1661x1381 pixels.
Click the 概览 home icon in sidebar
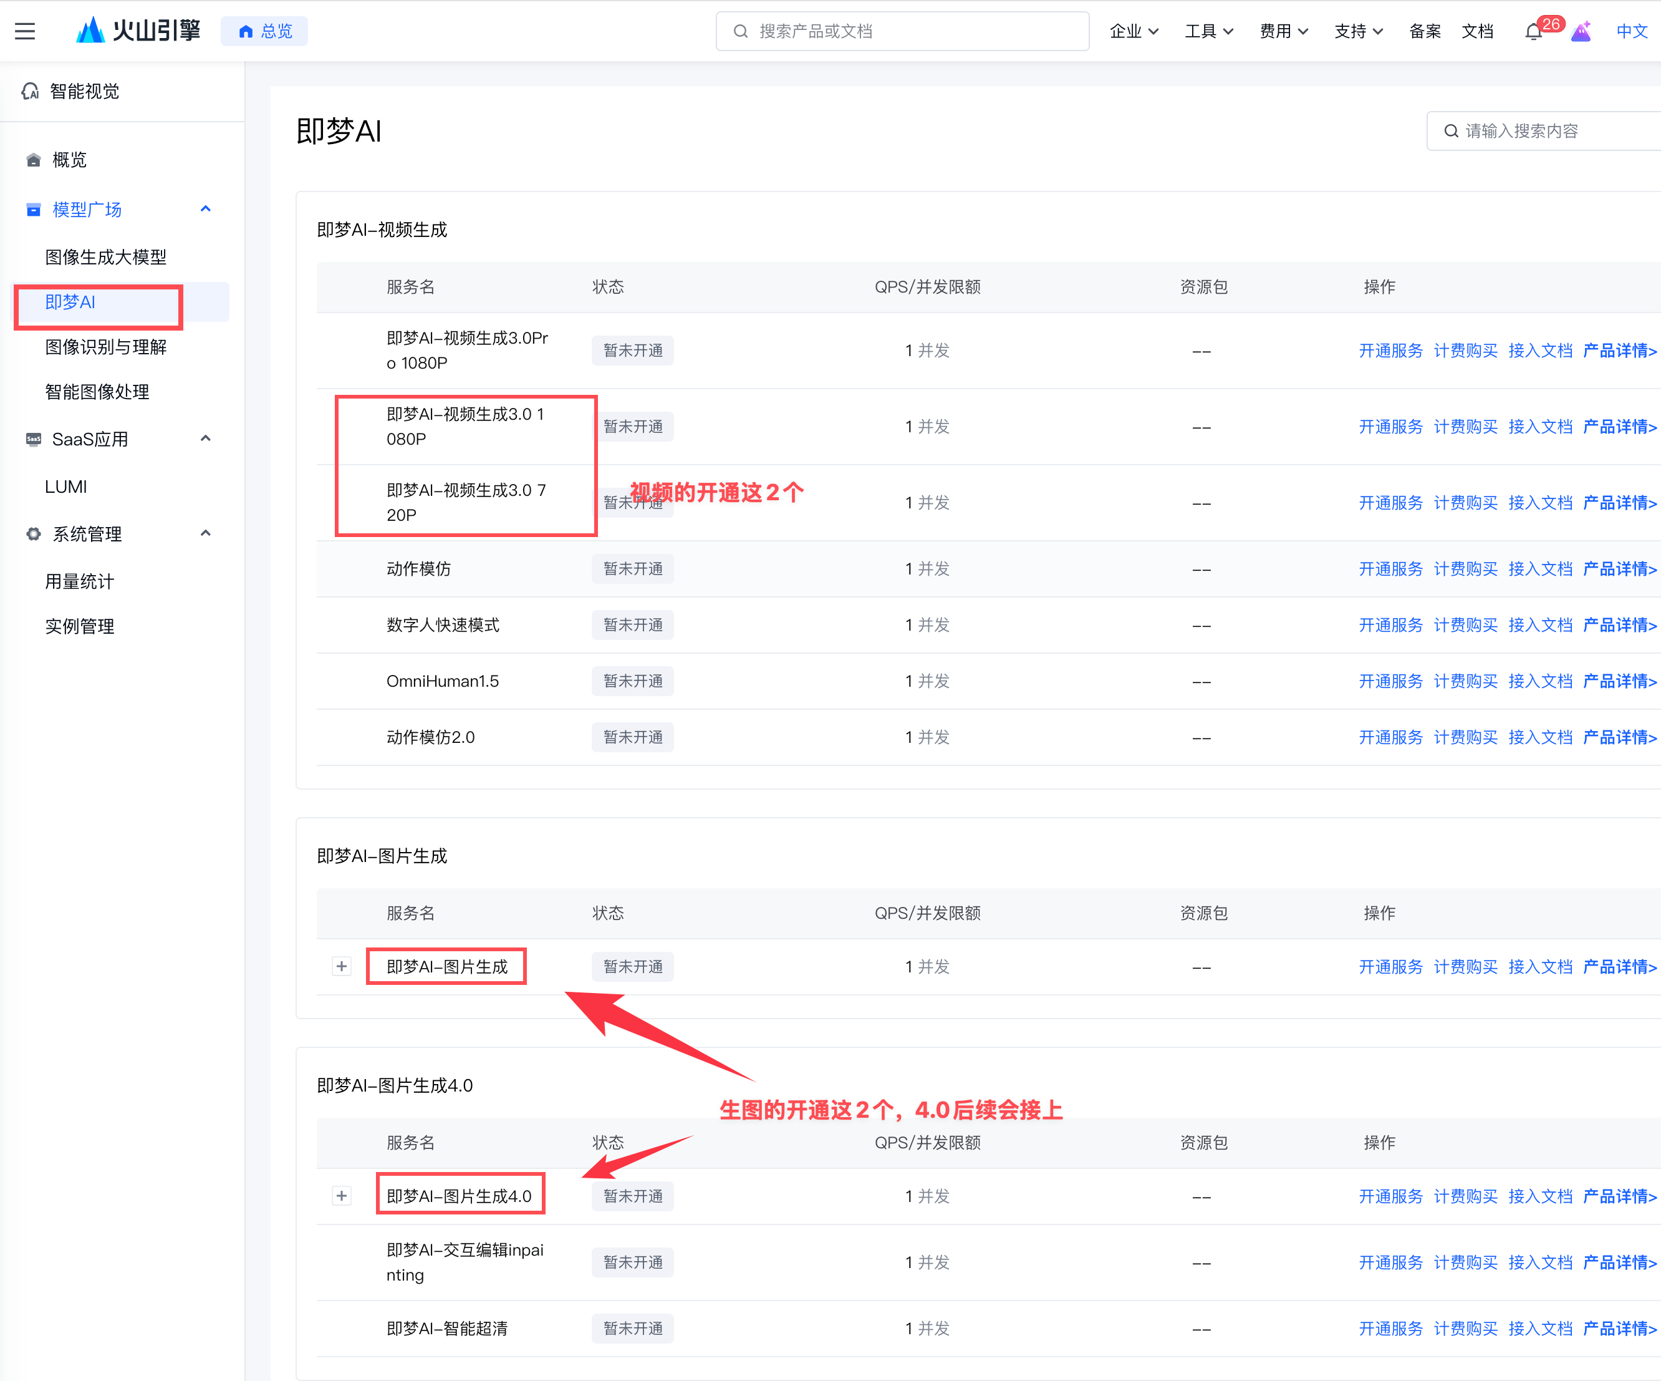(33, 160)
